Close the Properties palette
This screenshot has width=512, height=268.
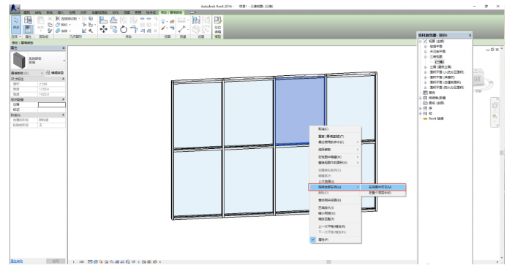tap(64, 48)
